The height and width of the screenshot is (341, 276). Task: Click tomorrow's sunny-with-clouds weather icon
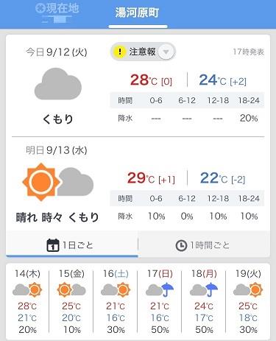pyautogui.click(x=58, y=182)
